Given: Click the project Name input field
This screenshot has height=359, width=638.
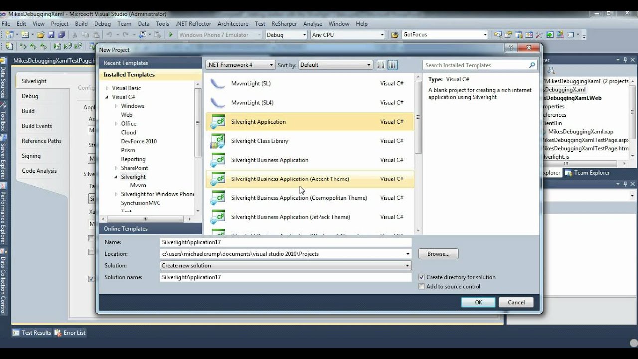Looking at the screenshot, I should coord(286,242).
